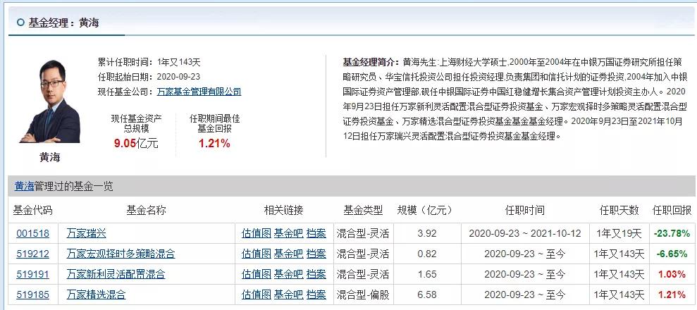Open the 万家宏观择时多策略混合 fund page

121,254
